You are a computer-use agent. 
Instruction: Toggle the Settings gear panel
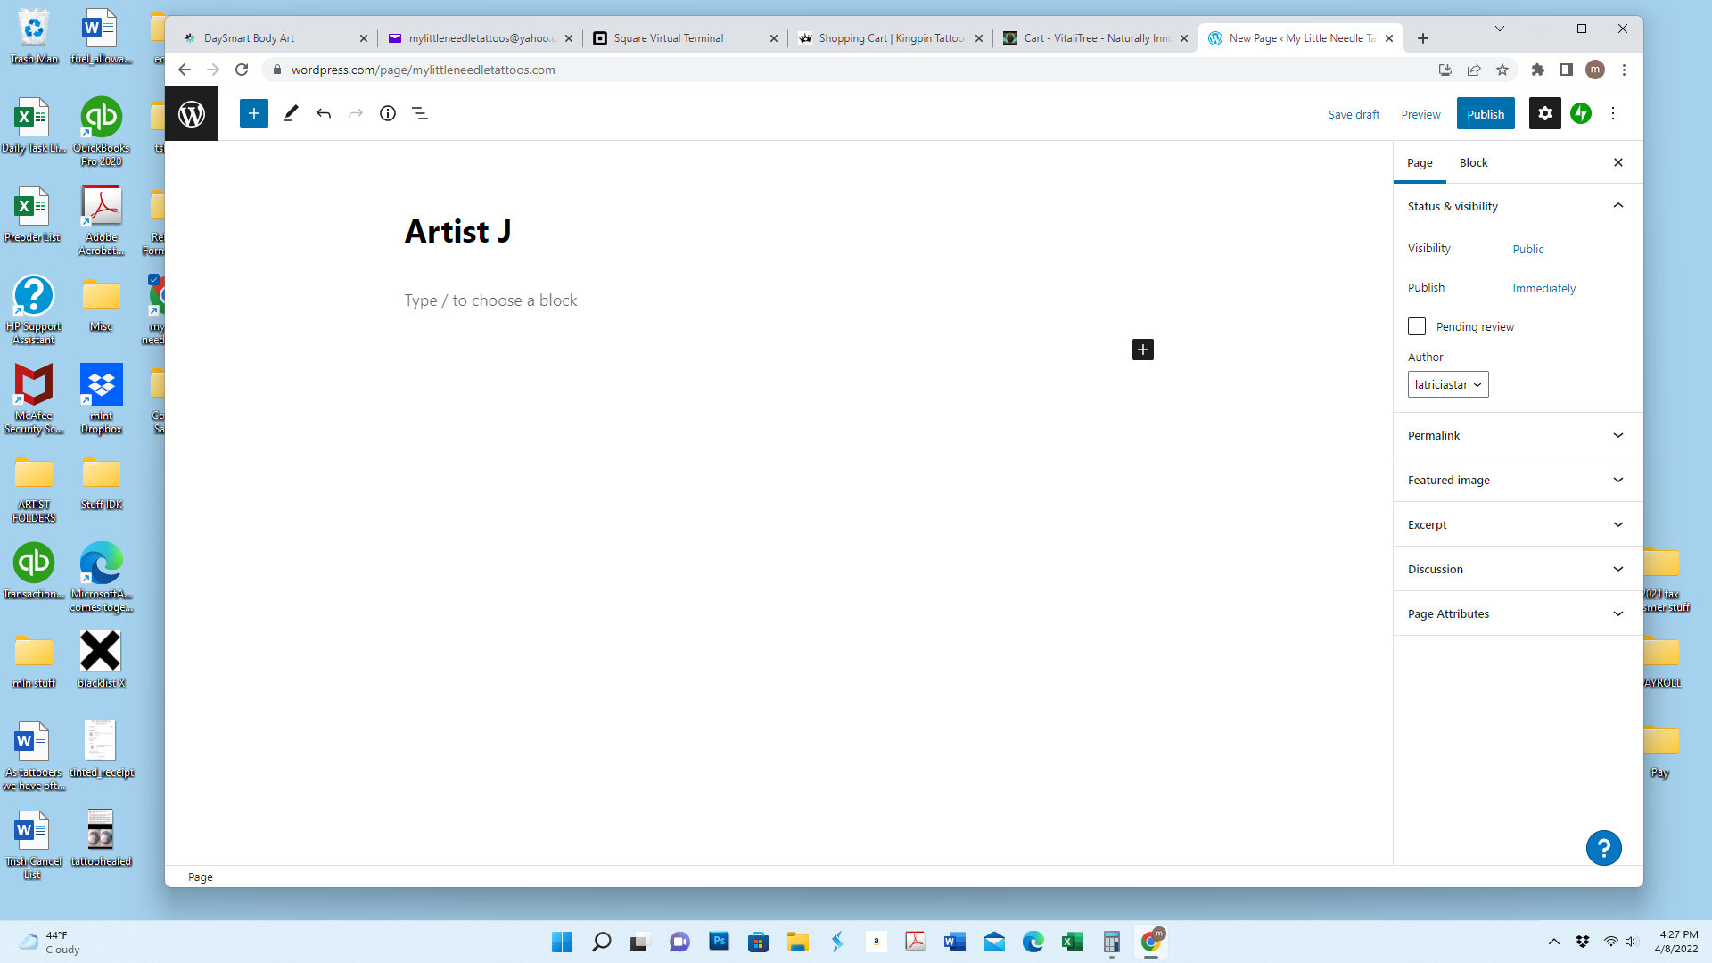point(1544,113)
